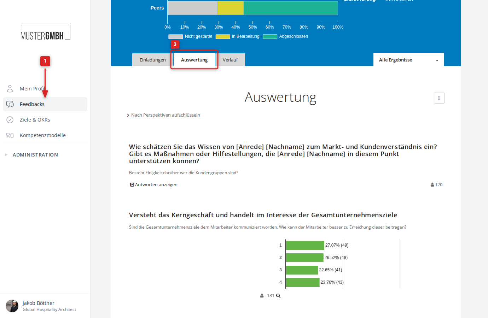The image size is (488, 318).
Task: Click the Nicht gestartet legend swatch
Action: (x=176, y=36)
